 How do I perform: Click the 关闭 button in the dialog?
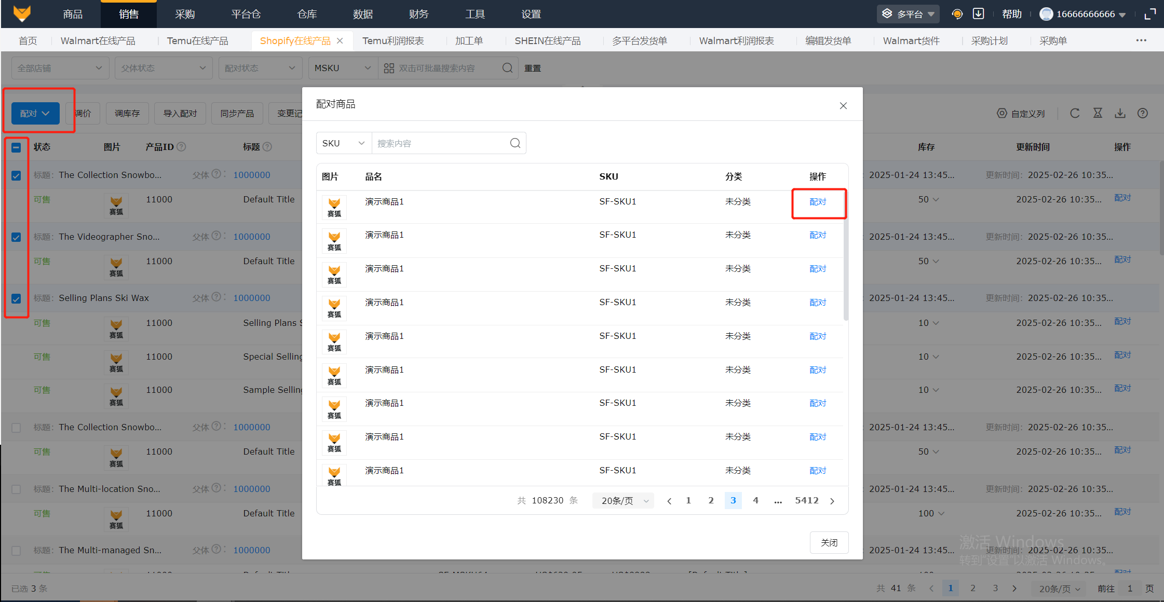point(829,542)
